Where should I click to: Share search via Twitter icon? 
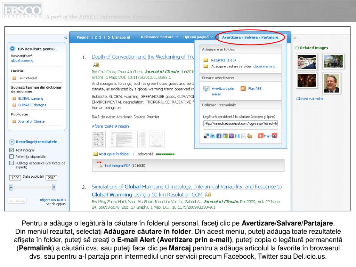tap(212, 136)
